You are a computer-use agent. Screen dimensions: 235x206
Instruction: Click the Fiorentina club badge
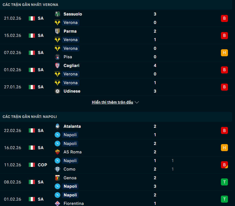pyautogui.click(x=57, y=203)
